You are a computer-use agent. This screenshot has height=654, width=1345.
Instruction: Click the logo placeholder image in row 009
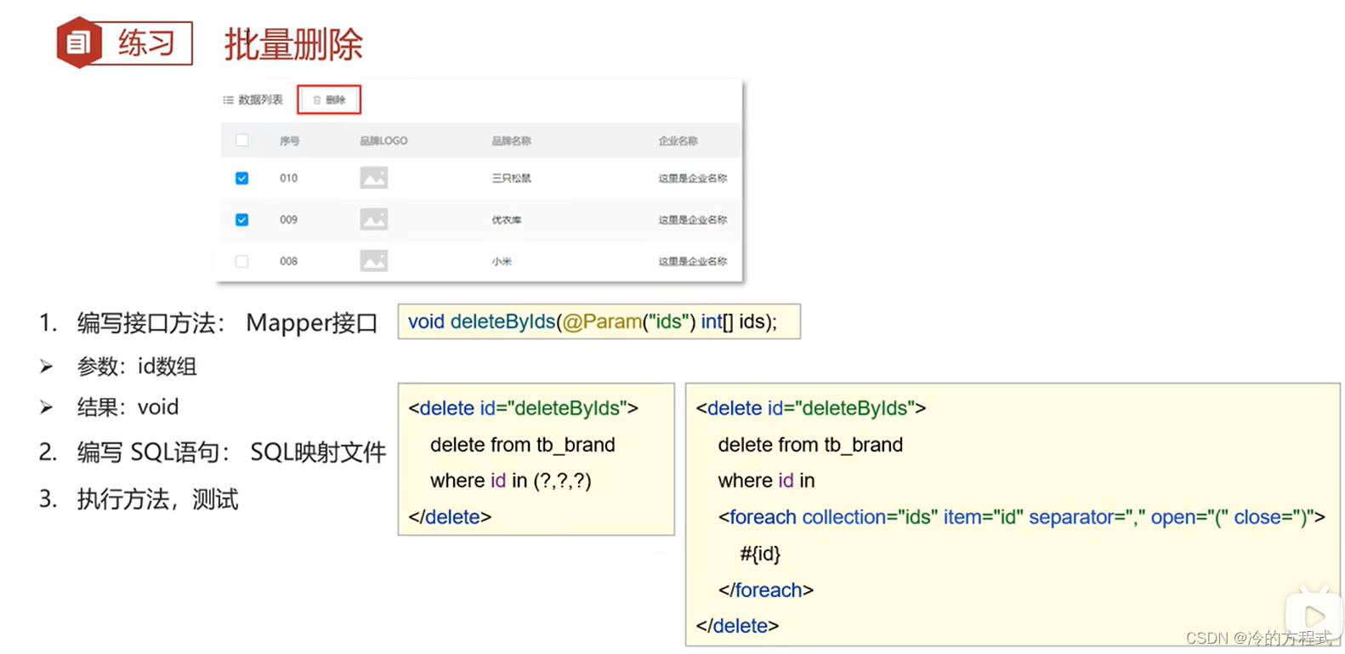click(x=374, y=219)
